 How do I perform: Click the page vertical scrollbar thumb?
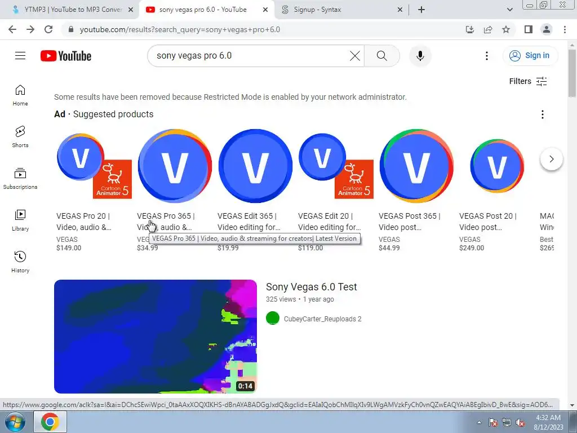pos(572,73)
